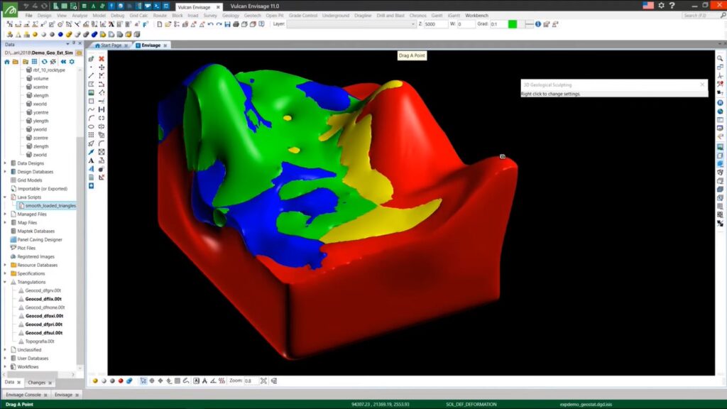Collapse the Triangulations tree folder

click(x=5, y=282)
